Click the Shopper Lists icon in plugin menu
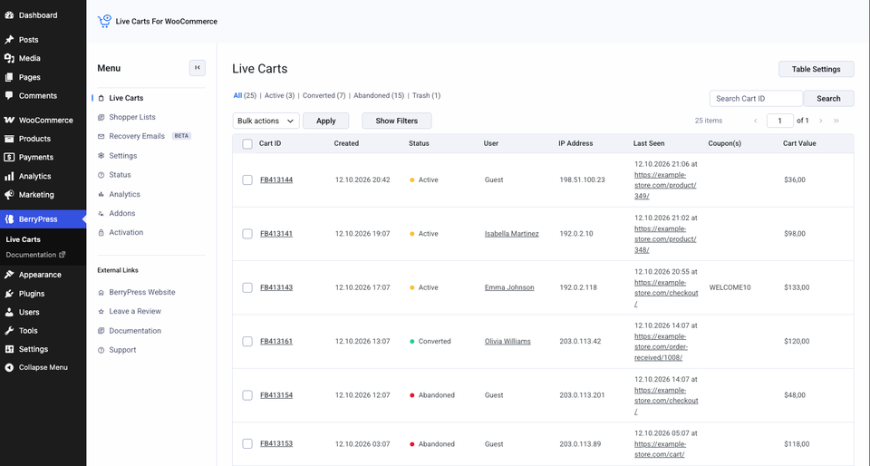This screenshot has width=870, height=466. 101,117
